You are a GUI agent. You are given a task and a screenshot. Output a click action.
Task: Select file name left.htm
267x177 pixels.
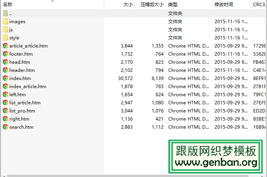click(17, 95)
